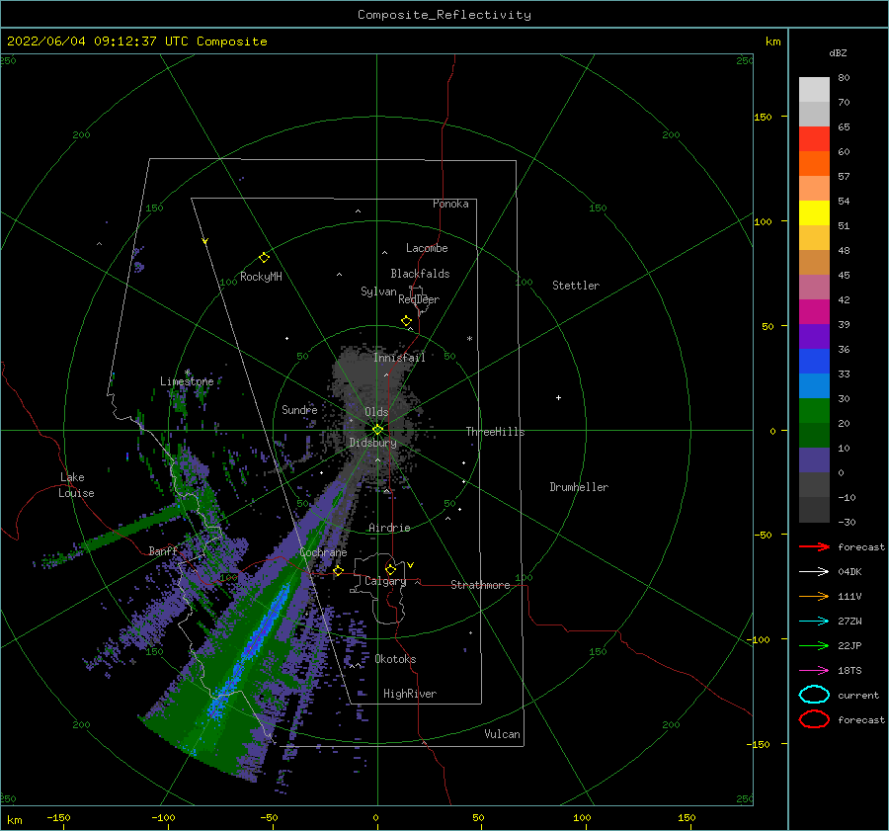The image size is (889, 831).
Task: Click the white plus marker south of Stettler
Action: 558,397
